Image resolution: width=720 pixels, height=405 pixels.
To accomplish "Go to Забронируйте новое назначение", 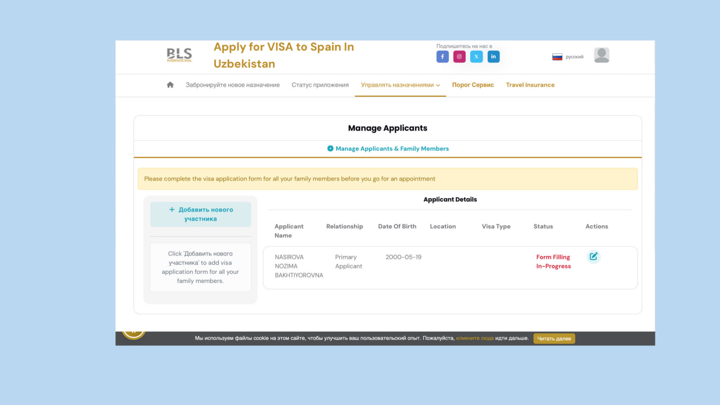I will [232, 85].
